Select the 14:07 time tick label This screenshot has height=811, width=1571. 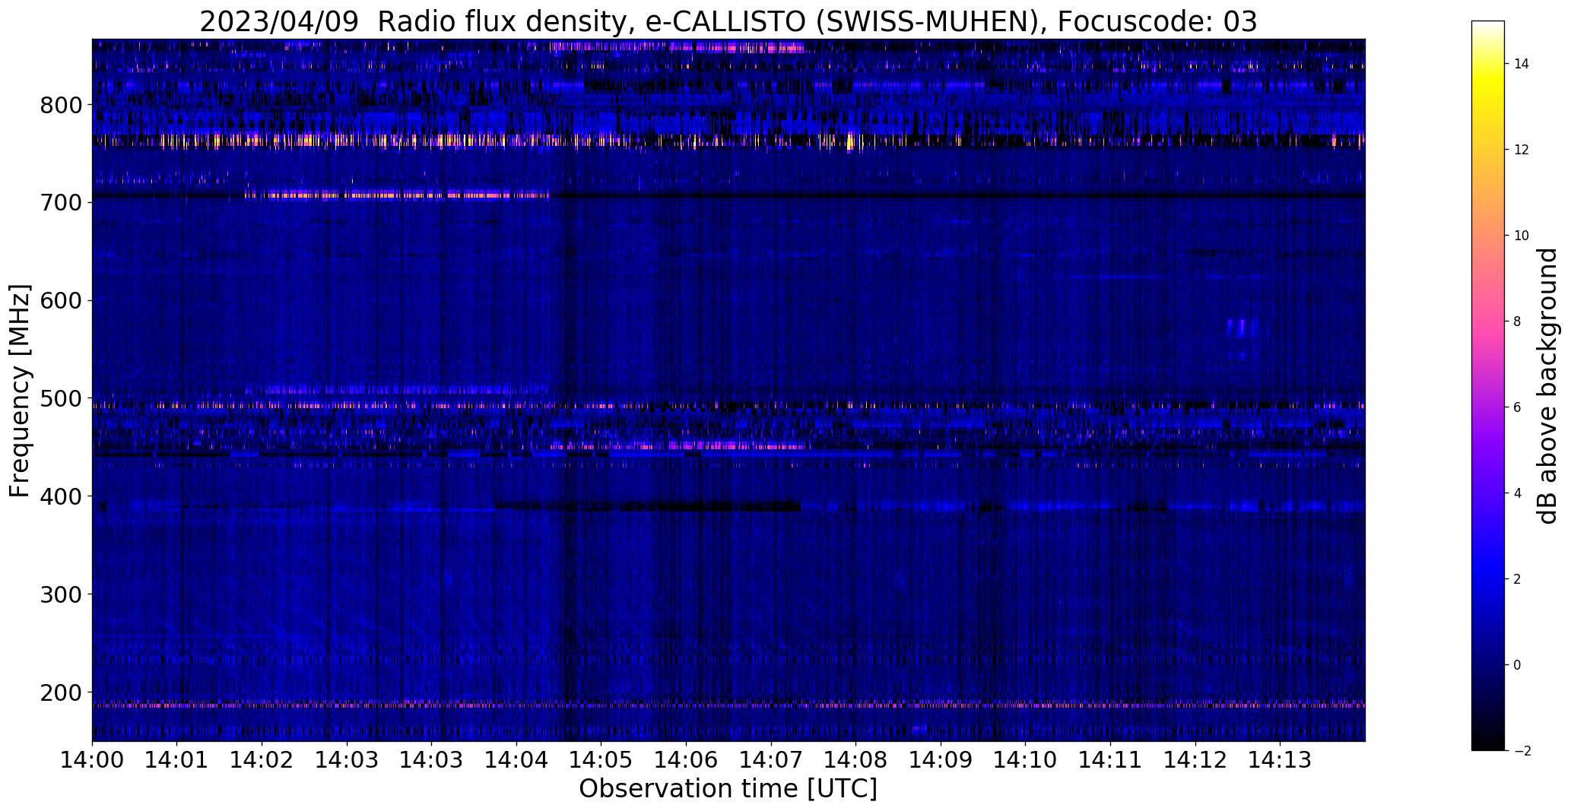(771, 759)
